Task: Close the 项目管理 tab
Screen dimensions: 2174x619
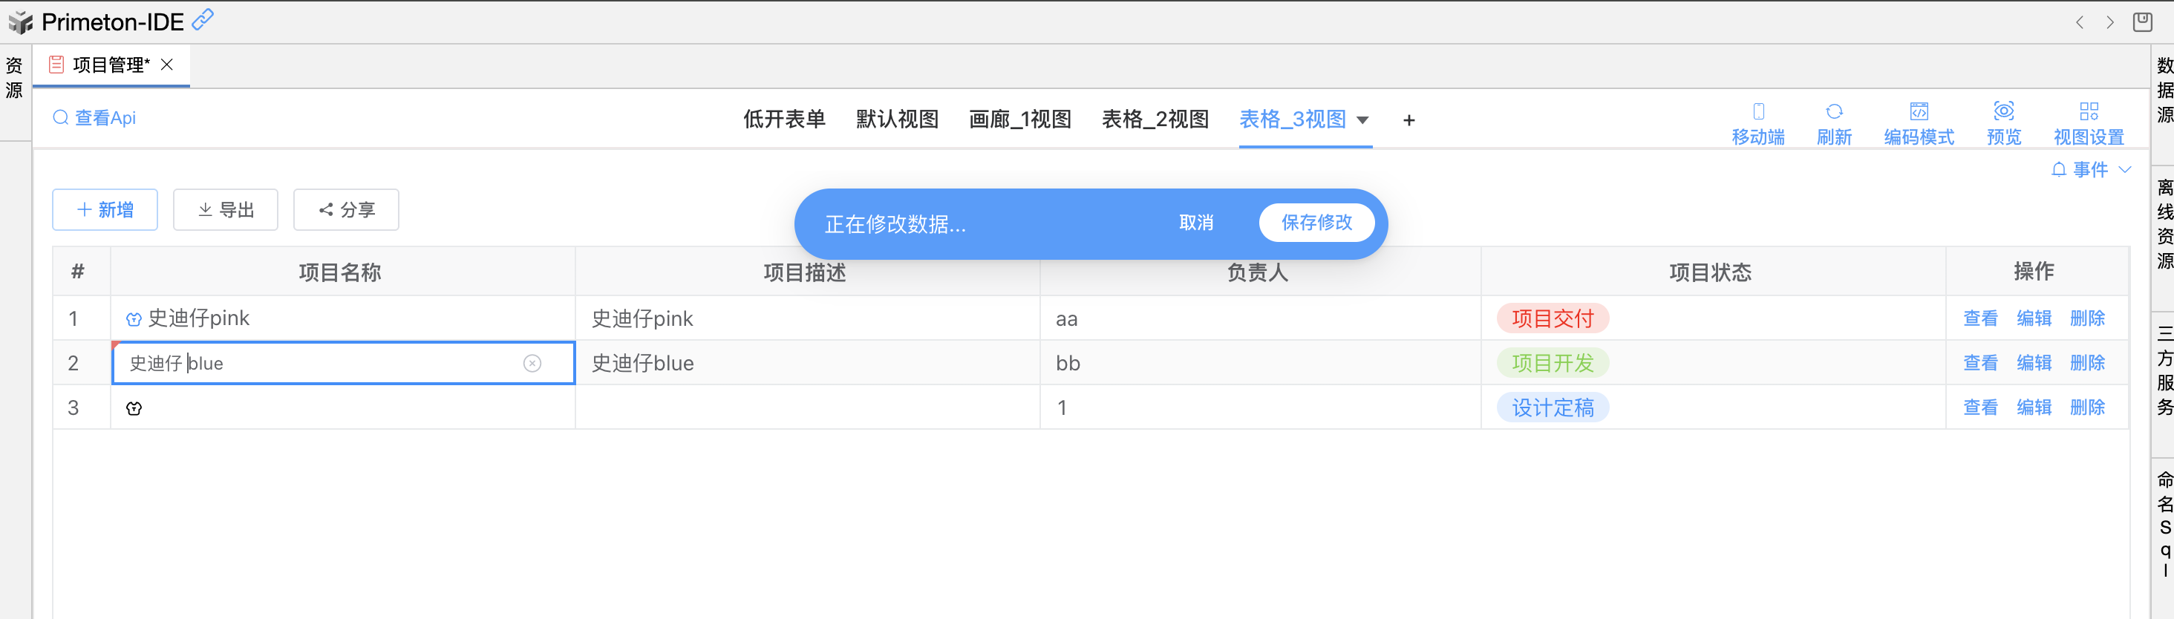Action: 167,65
